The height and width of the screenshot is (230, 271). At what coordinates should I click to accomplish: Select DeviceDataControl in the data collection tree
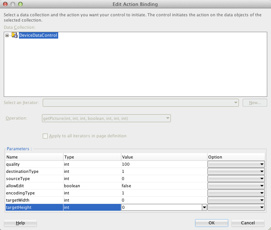point(38,35)
